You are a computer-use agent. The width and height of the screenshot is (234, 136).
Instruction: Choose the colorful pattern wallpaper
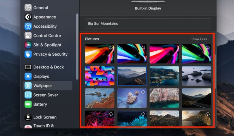[100, 76]
